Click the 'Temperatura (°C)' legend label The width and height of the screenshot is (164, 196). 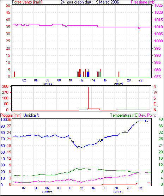coord(124,115)
